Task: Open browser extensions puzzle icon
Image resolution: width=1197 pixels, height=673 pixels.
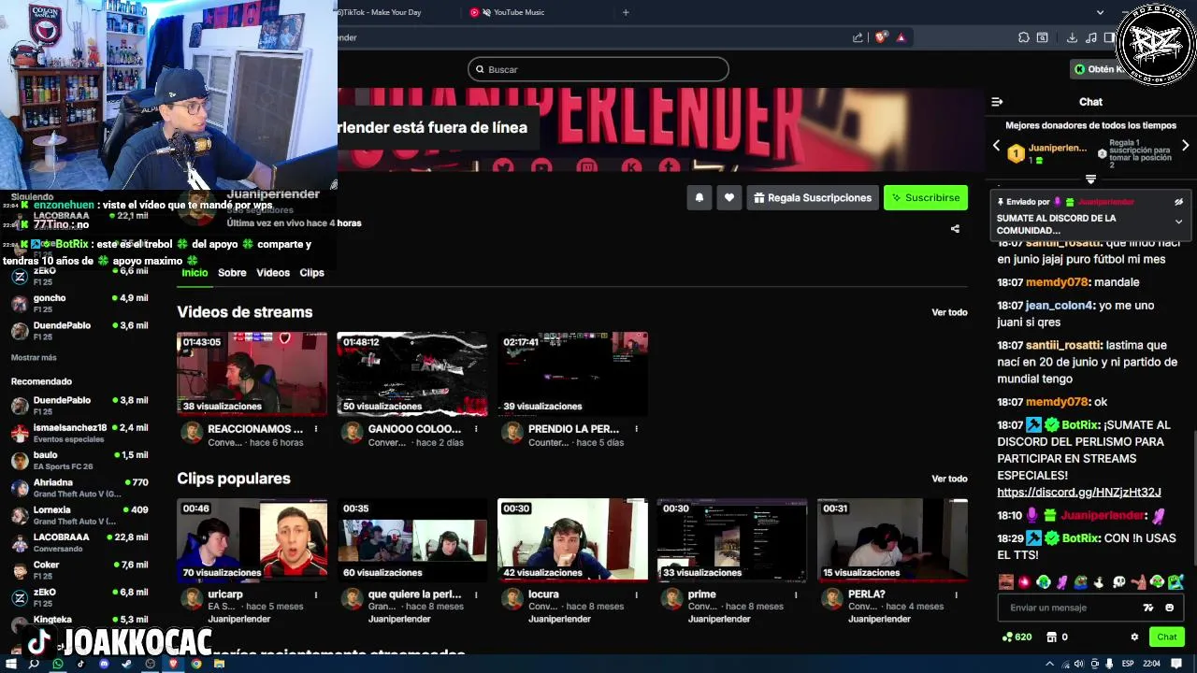Action: (1024, 37)
